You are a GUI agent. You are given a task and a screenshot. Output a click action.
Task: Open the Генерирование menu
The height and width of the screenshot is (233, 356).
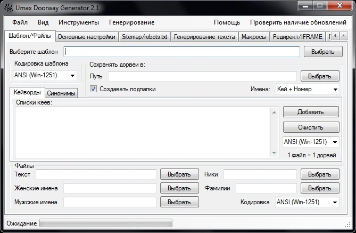tap(131, 22)
